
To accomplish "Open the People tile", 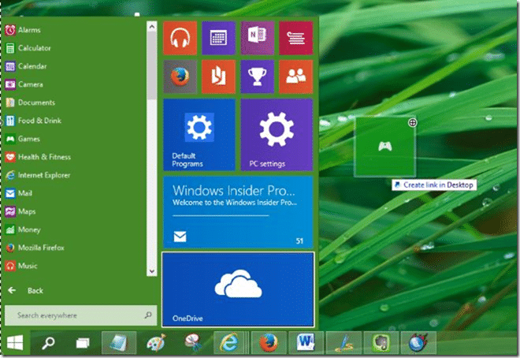I will pyautogui.click(x=295, y=76).
